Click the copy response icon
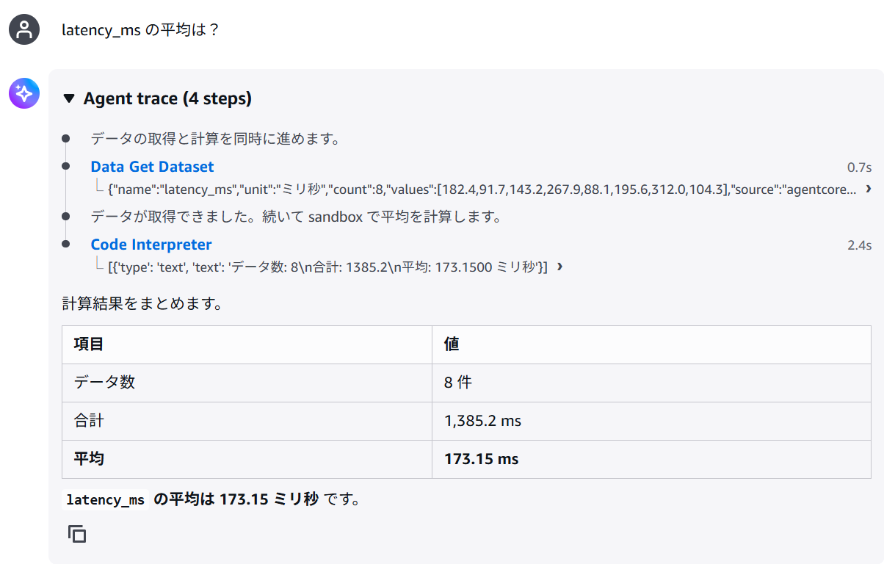This screenshot has height=564, width=884. click(x=77, y=534)
